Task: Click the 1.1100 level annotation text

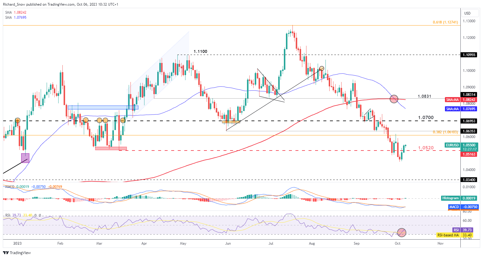Action: pyautogui.click(x=200, y=52)
